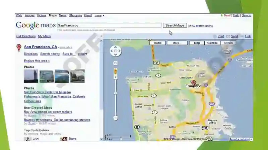Switch to Satellite view
268x150 pixels.
coord(212,43)
